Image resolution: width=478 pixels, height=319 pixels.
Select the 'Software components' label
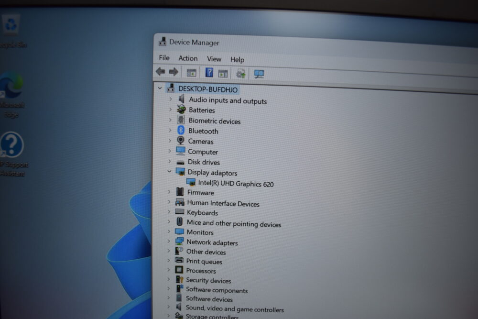pos(217,290)
